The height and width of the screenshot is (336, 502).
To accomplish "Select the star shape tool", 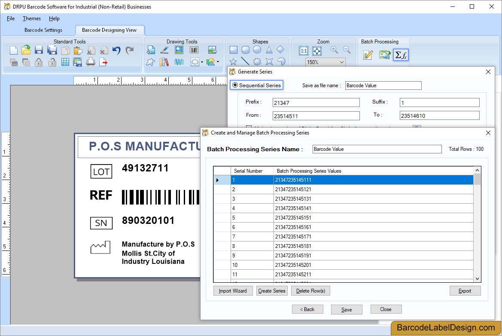I will [x=233, y=61].
